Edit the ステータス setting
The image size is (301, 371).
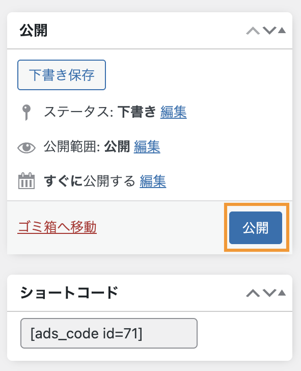click(173, 112)
